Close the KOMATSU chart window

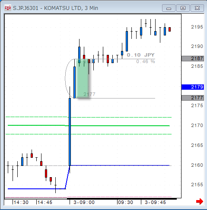point(197,8)
